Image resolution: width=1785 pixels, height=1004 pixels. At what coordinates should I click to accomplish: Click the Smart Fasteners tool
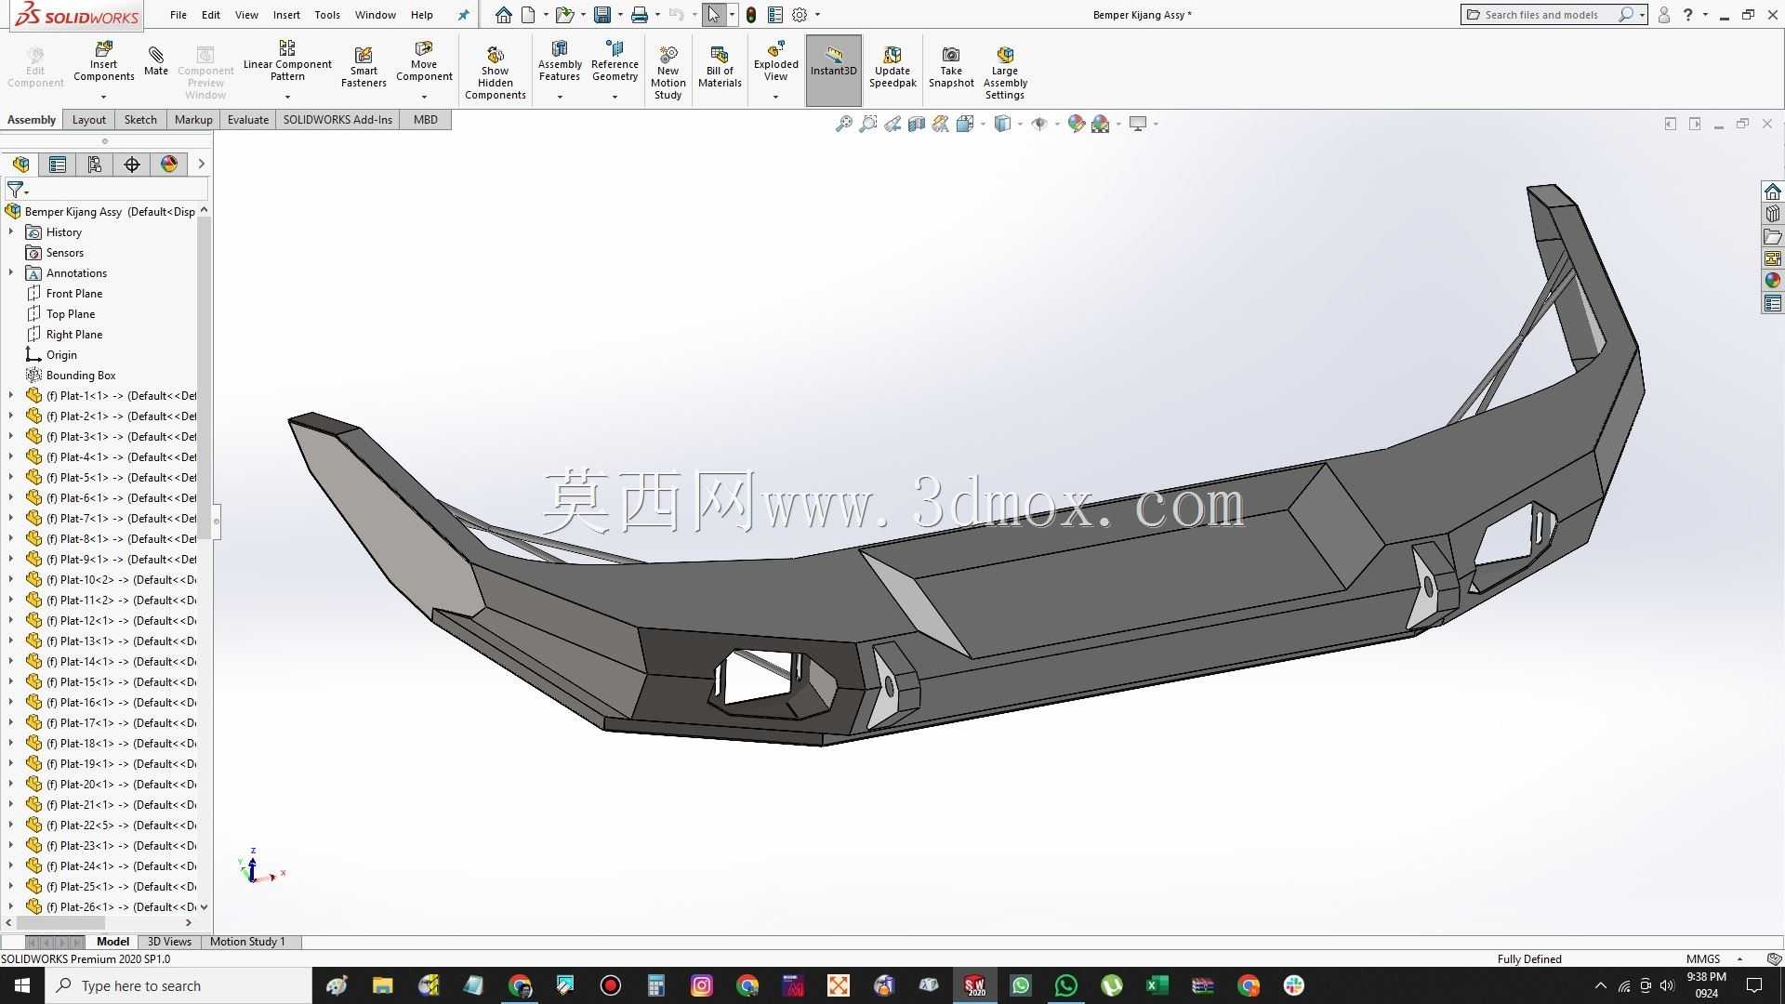pos(364,67)
